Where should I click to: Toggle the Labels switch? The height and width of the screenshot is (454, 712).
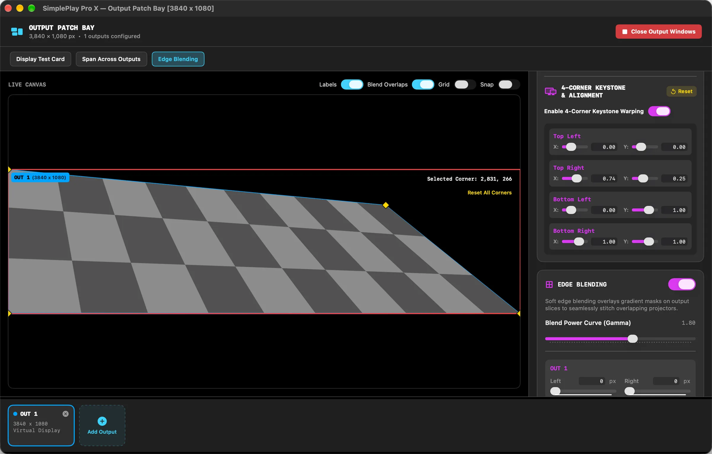352,85
